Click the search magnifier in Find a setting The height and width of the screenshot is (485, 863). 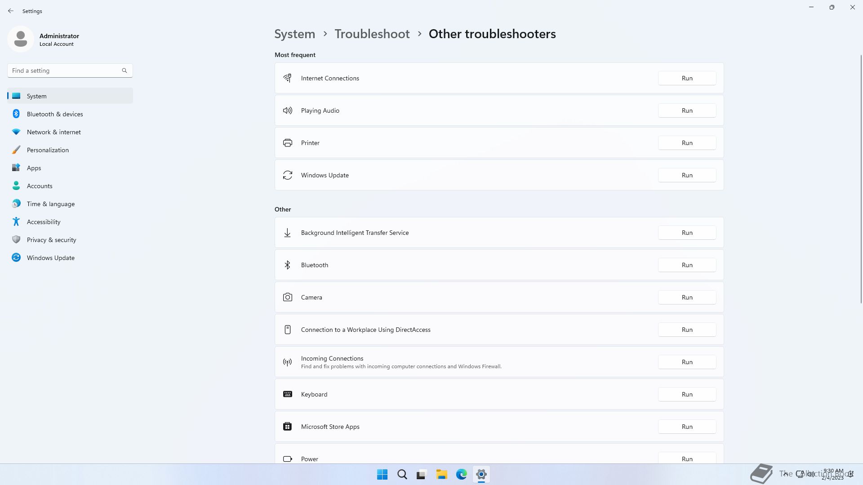click(125, 71)
